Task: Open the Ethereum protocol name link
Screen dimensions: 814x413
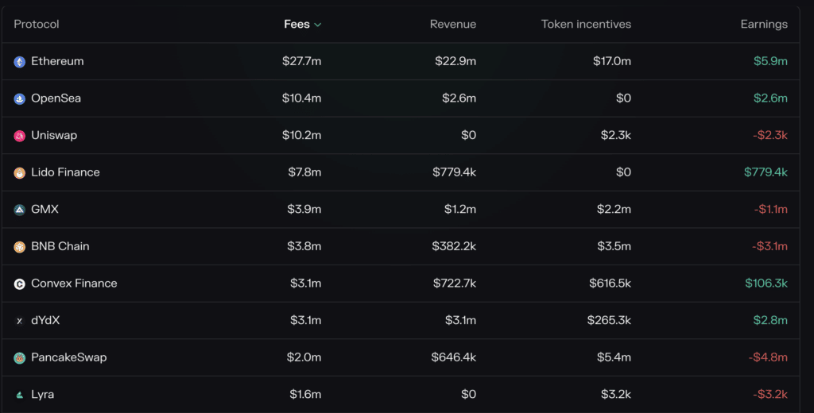Action: [57, 61]
